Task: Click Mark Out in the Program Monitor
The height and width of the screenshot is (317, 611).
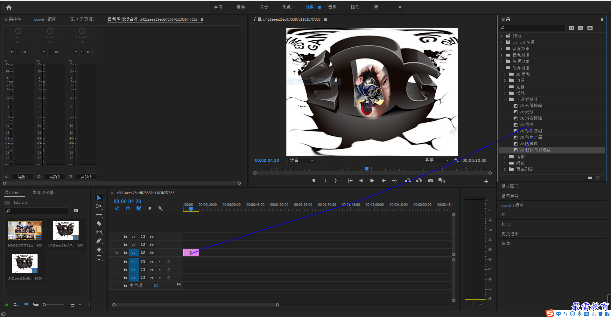Action: coord(336,181)
